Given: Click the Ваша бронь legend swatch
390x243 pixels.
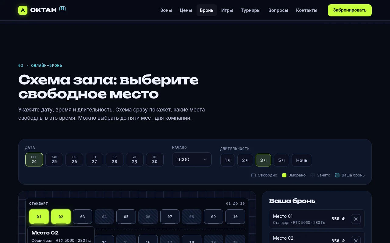Looking at the screenshot, I should point(337,175).
